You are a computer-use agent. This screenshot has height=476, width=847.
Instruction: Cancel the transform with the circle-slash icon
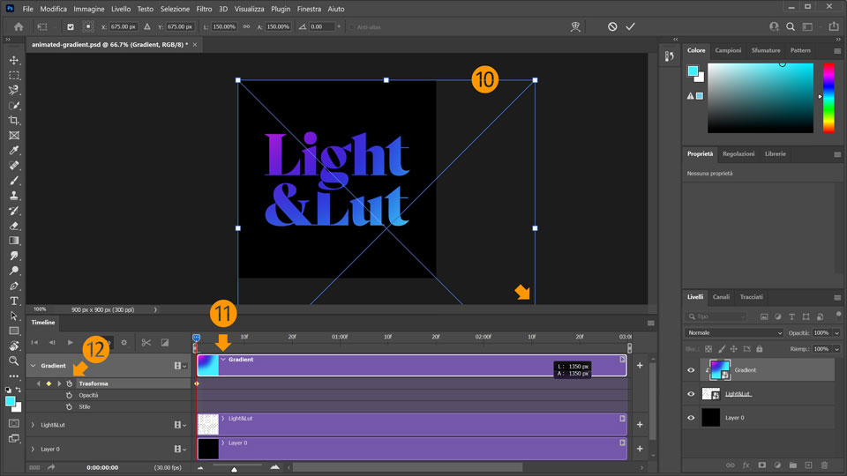[x=612, y=27]
